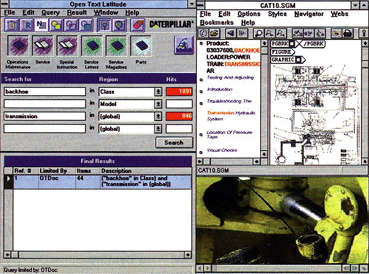This screenshot has height=274, width=369.
Task: Open the Model region dropdown arrow
Action: coord(158,104)
